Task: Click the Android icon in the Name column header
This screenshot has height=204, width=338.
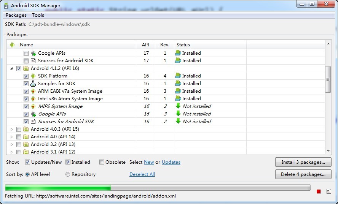Action: point(12,45)
